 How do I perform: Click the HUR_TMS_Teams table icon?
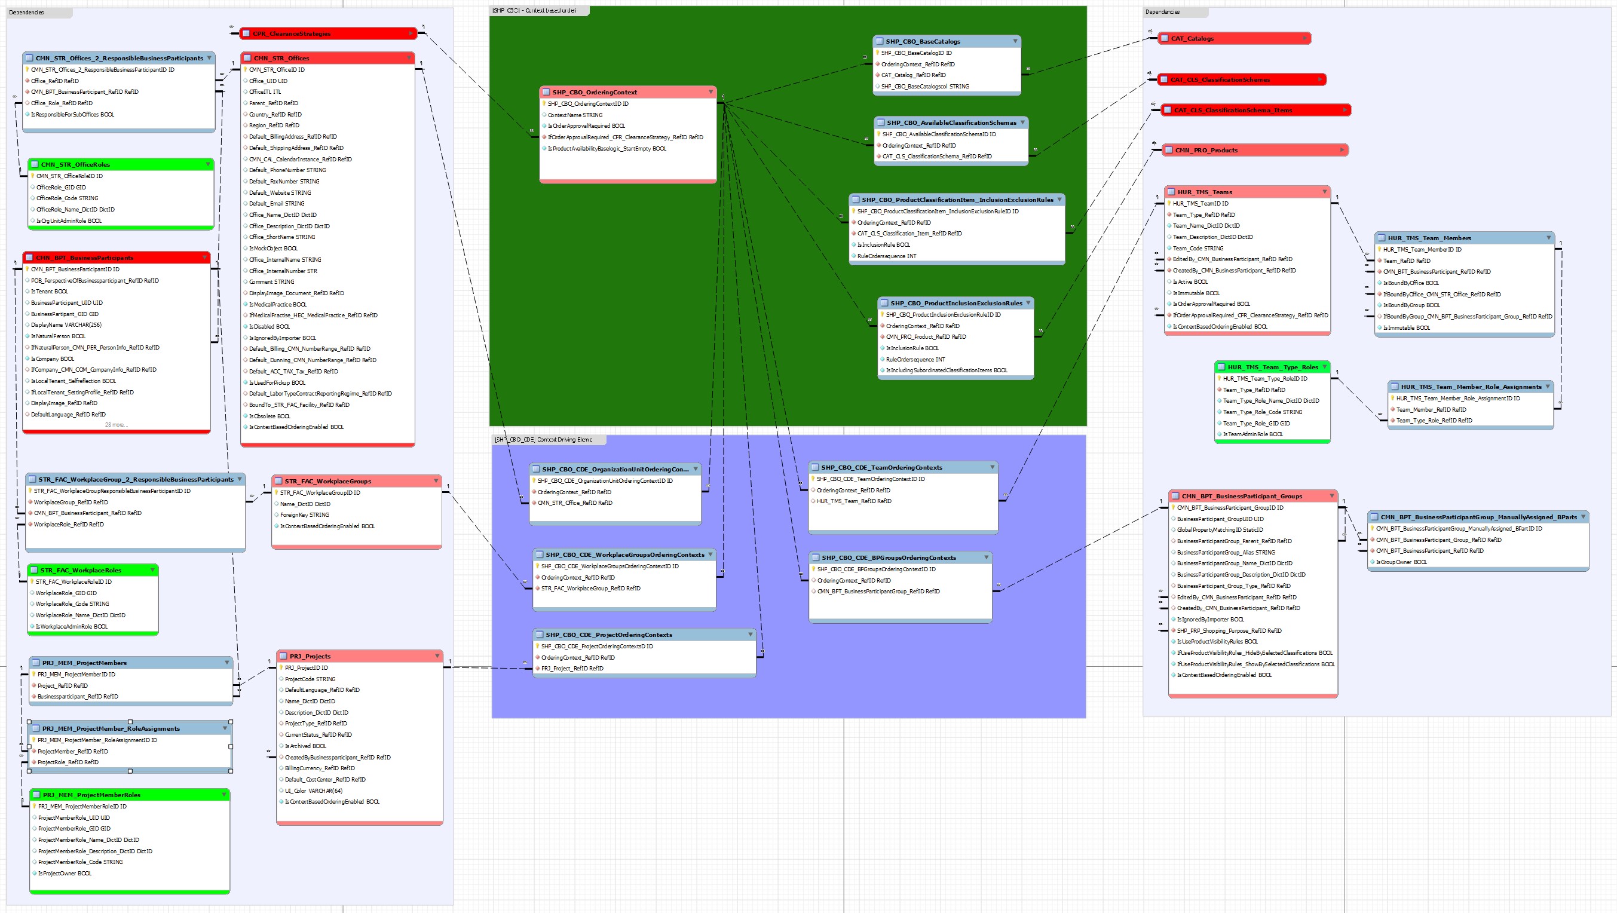point(1171,192)
